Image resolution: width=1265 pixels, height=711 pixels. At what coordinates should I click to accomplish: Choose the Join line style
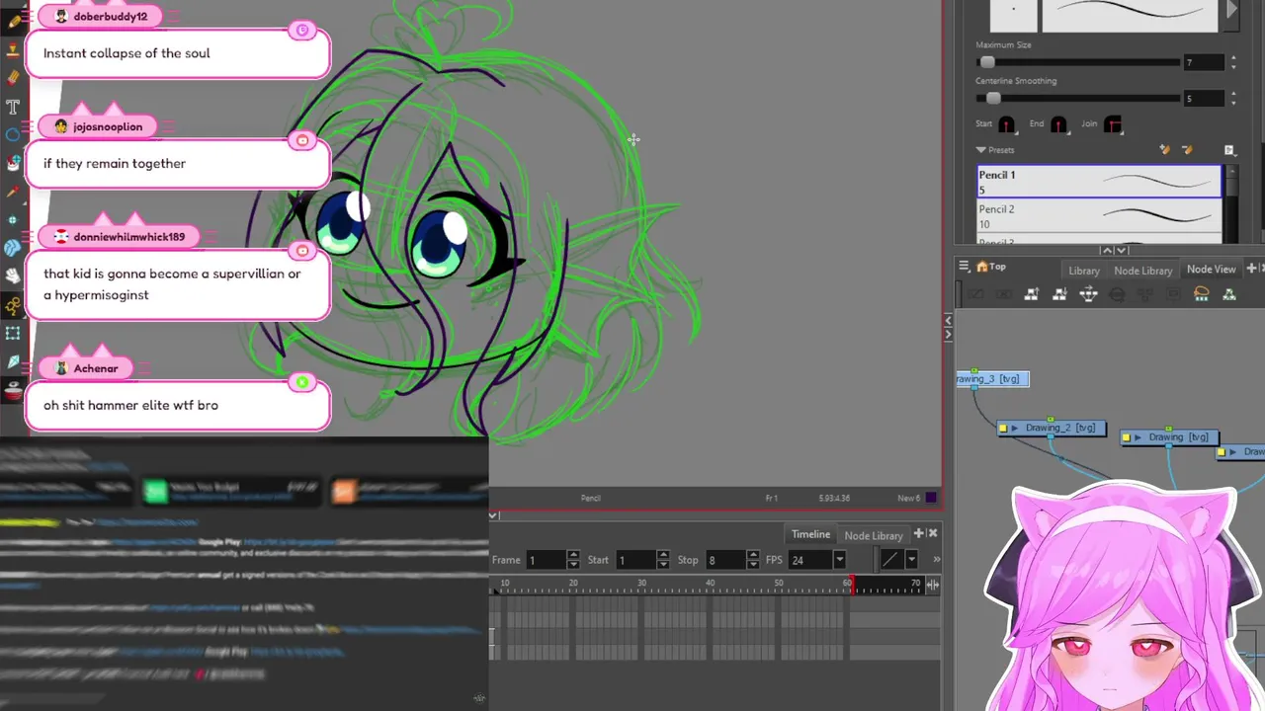pyautogui.click(x=1113, y=124)
